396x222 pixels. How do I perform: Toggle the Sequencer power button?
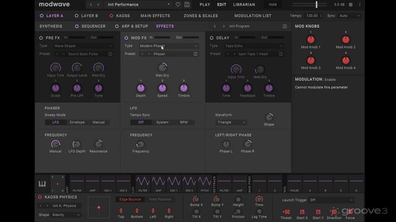coord(77,26)
